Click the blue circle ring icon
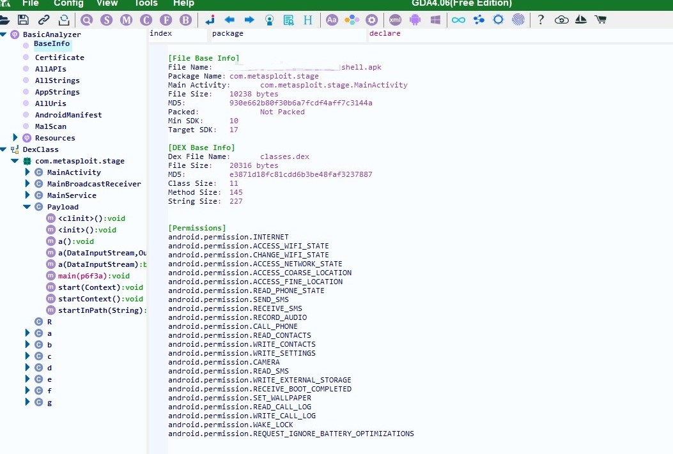The image size is (673, 454). [x=499, y=20]
